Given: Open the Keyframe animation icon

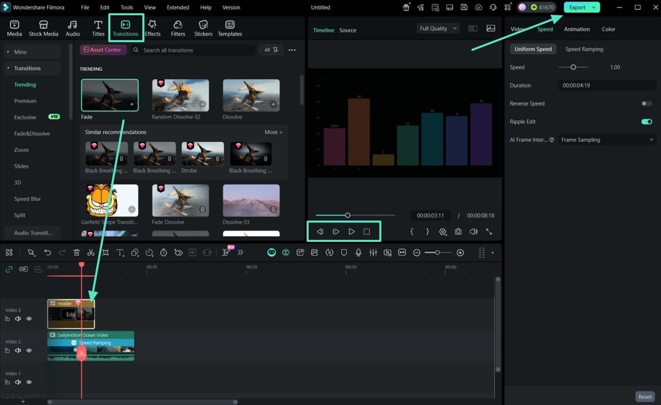Looking at the screenshot, I should [178, 252].
